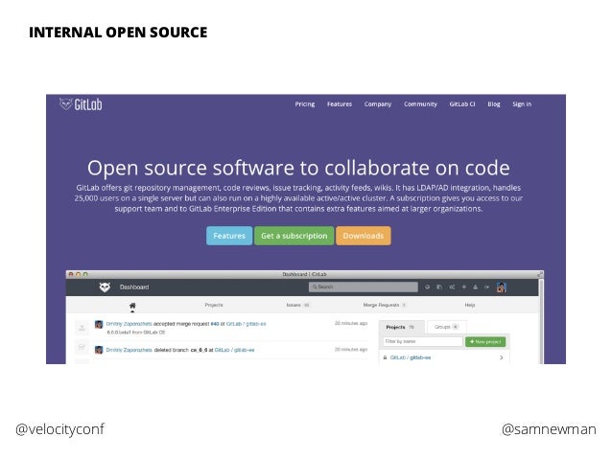Click the sign out arrow icon
The image size is (612, 459).
click(x=486, y=287)
